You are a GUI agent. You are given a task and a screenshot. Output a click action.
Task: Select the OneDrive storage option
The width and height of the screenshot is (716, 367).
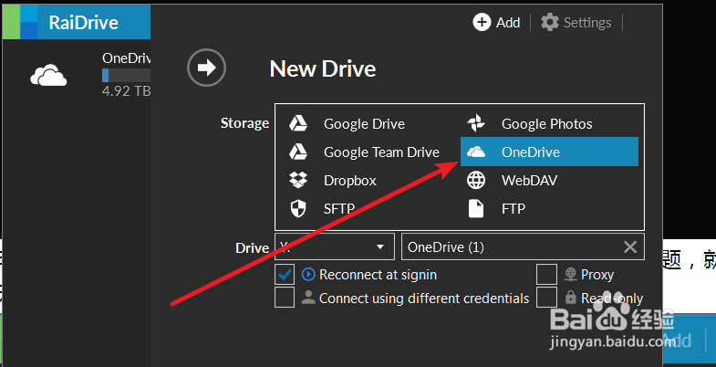click(x=549, y=152)
